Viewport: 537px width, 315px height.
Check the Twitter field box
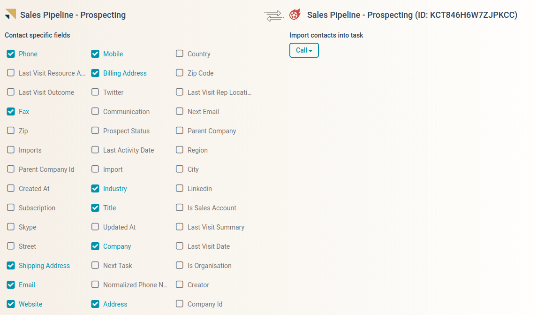[95, 92]
